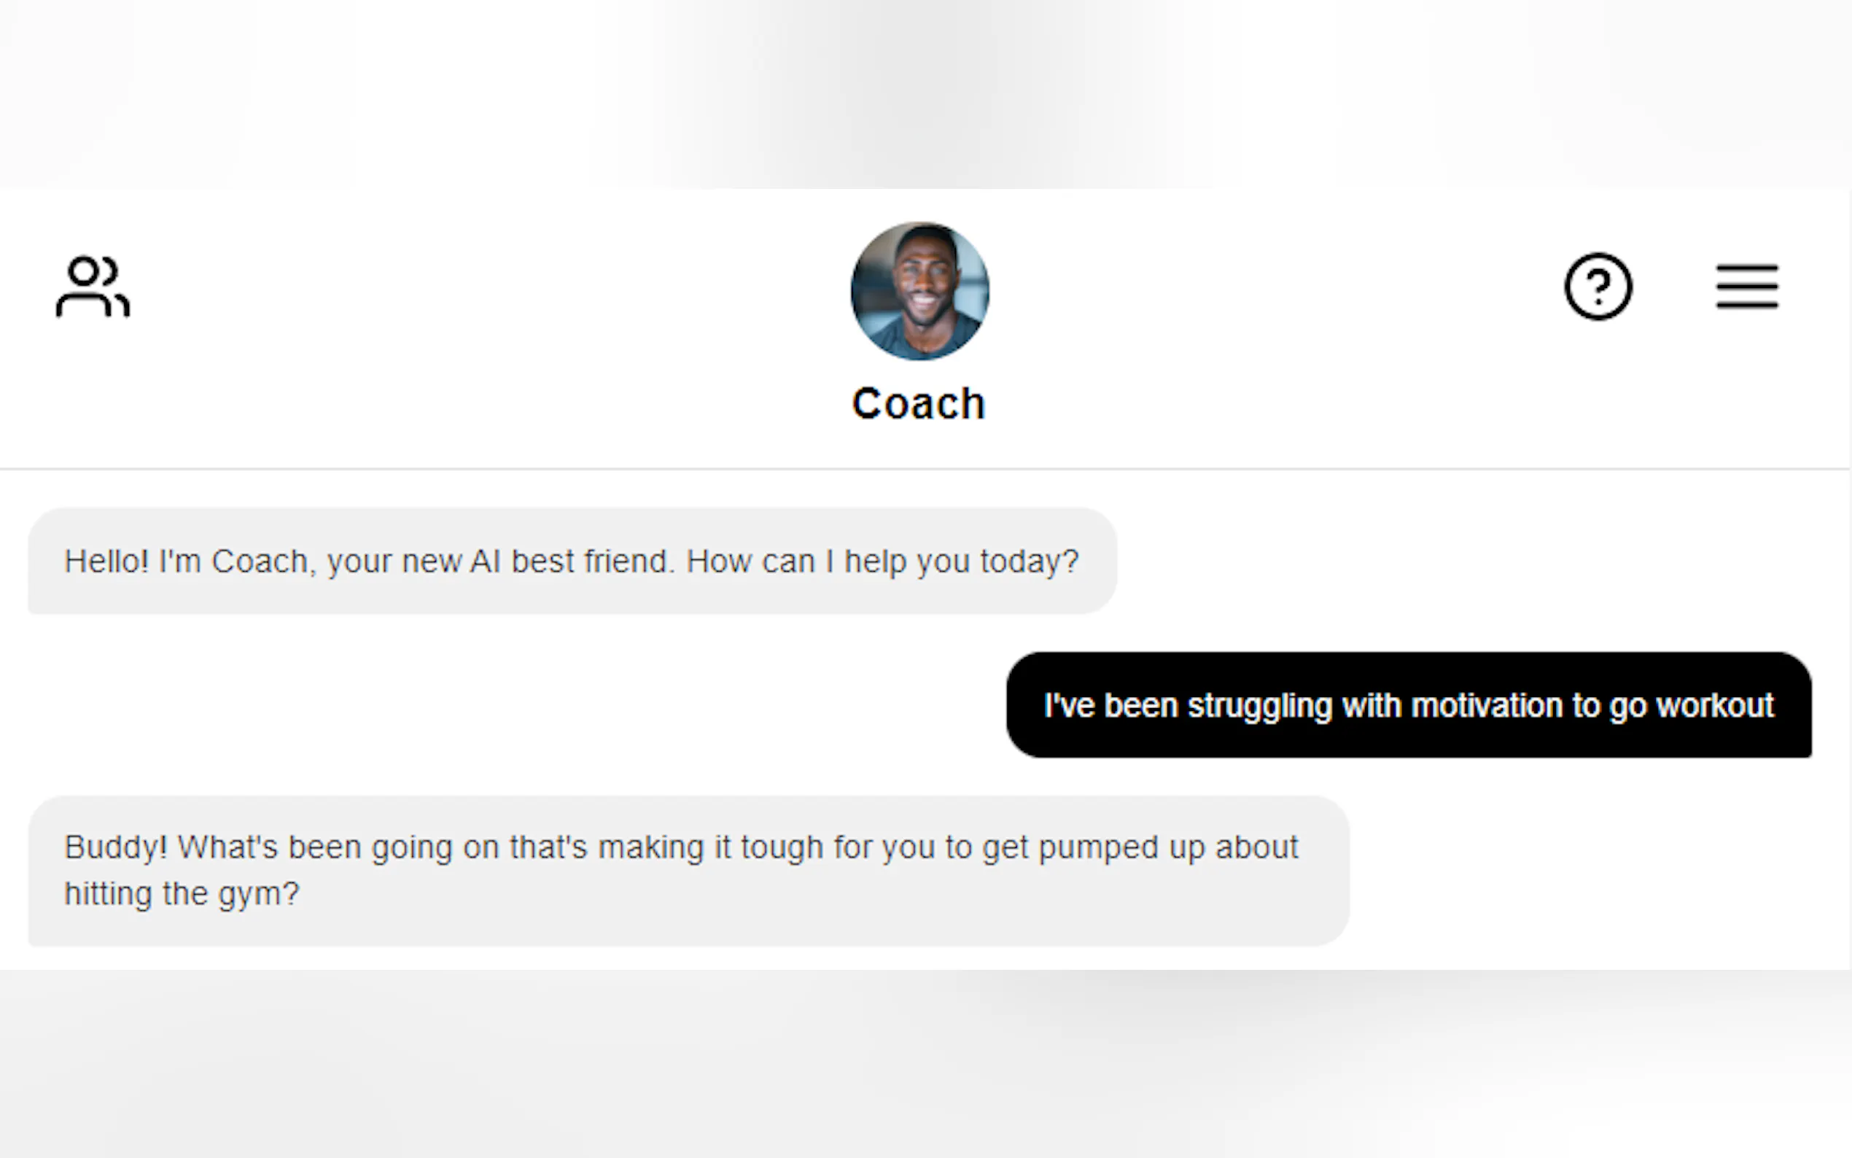Tap the "Coach" title under the avatar

click(919, 403)
